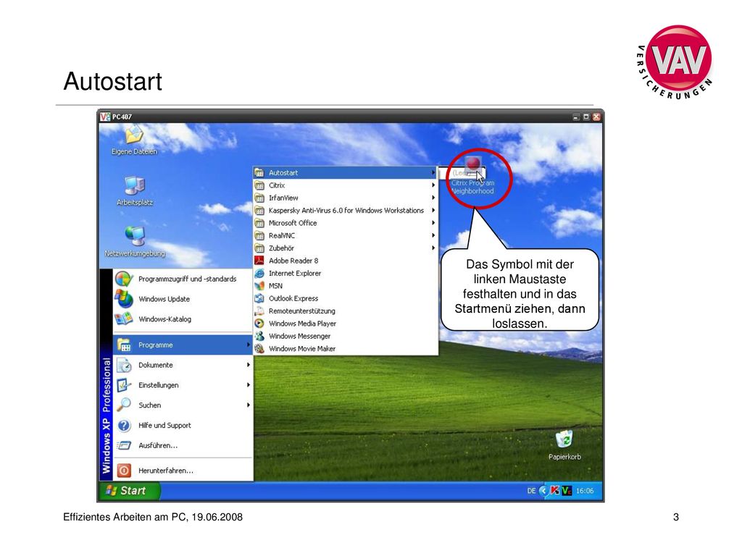Expand the Einstellungen submenu arrow
This screenshot has width=742, height=556.
(x=248, y=385)
